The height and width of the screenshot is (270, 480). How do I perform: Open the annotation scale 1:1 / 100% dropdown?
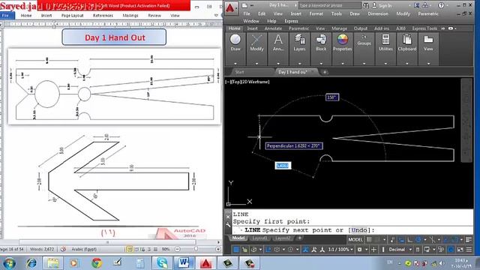340,250
